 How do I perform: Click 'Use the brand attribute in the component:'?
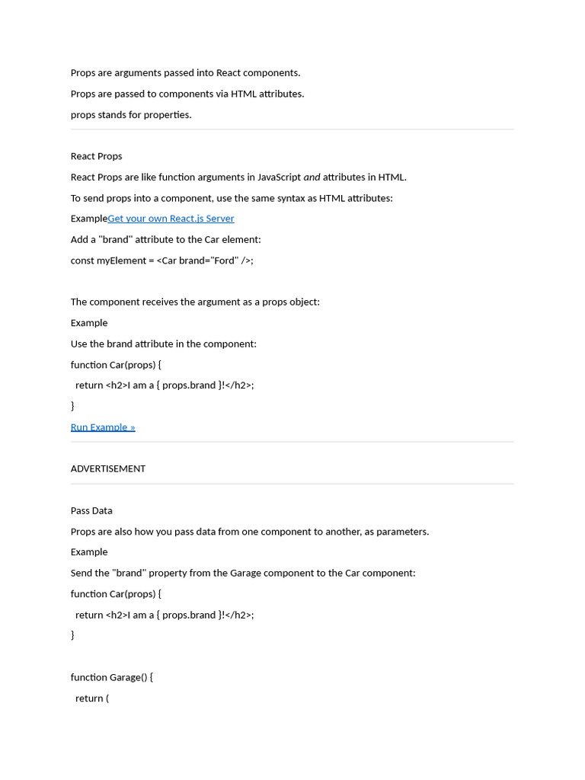(164, 344)
